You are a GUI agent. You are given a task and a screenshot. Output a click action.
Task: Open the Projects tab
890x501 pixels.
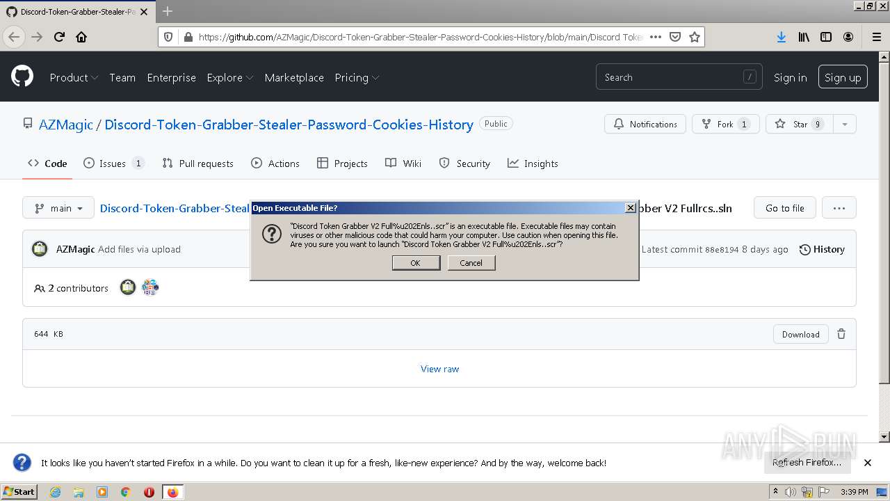(342, 164)
